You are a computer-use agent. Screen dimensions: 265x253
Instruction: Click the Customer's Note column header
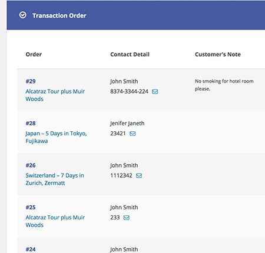[218, 54]
